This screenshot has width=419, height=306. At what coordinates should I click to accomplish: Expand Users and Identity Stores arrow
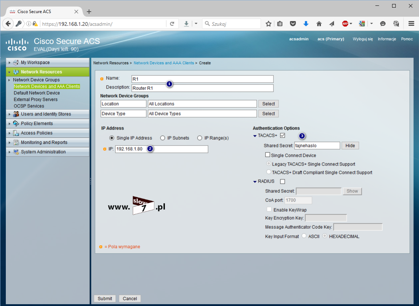tap(9, 114)
